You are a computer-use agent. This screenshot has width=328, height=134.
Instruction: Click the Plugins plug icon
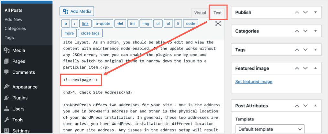coord(6,98)
